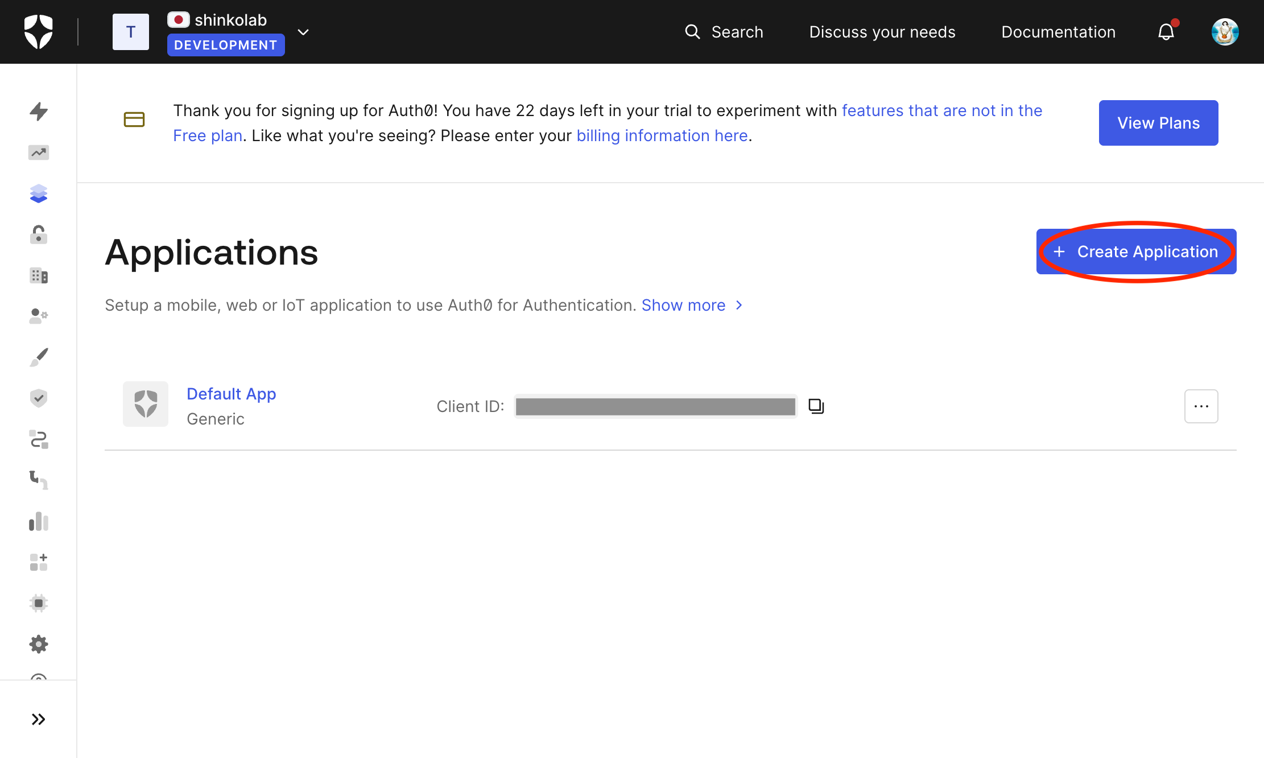1264x758 pixels.
Task: Expand Show more description text
Action: pos(683,305)
